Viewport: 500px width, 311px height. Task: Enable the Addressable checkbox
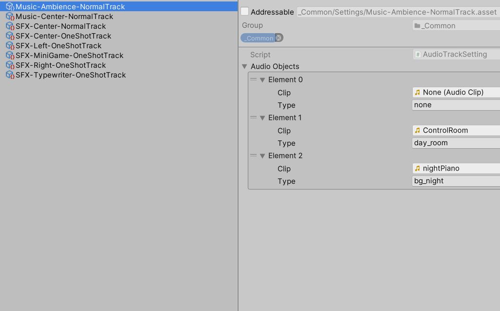(x=245, y=12)
